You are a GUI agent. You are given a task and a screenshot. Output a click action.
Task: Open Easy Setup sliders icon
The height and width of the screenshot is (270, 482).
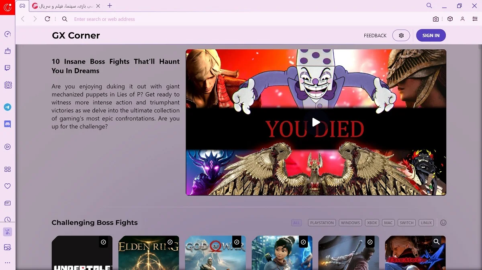[x=475, y=19]
